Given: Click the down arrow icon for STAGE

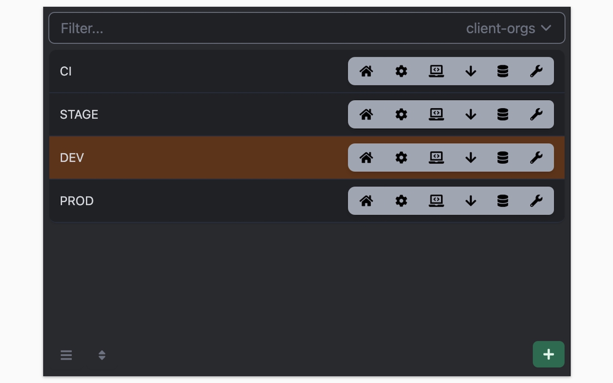Looking at the screenshot, I should [470, 114].
